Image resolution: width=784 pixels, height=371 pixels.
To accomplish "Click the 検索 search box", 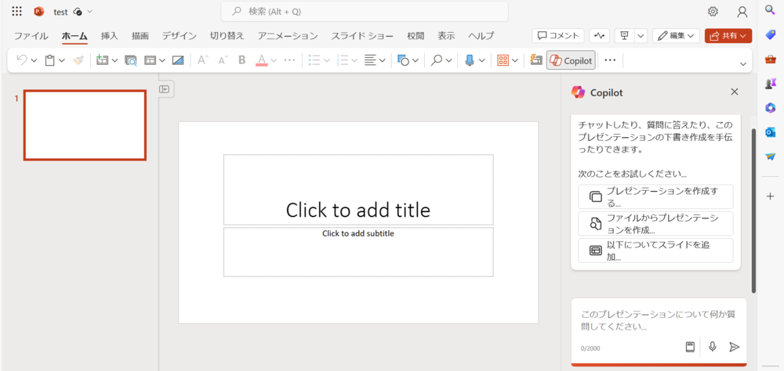I will [x=365, y=12].
